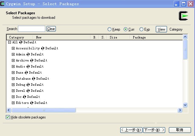Screen dimensions: 195x136
Task: Click the View button
Action: [x=161, y=29]
